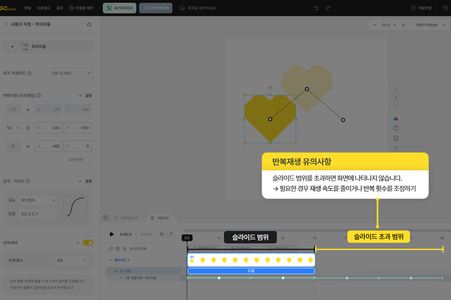The image size is (451, 300).
Task: Preview the 위치이동 effect with play icon
Action: (12, 47)
